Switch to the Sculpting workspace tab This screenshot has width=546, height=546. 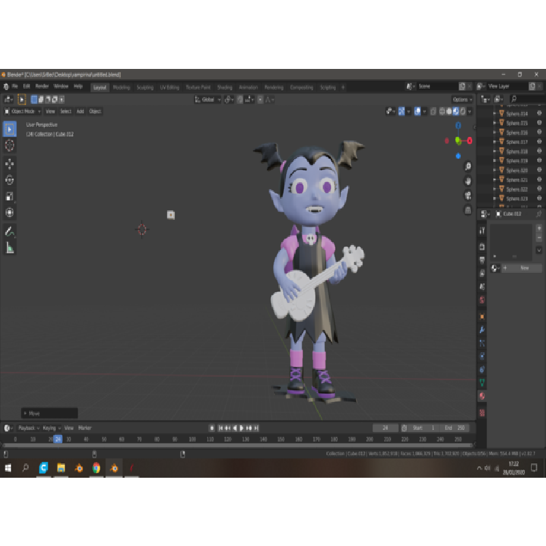(x=145, y=87)
